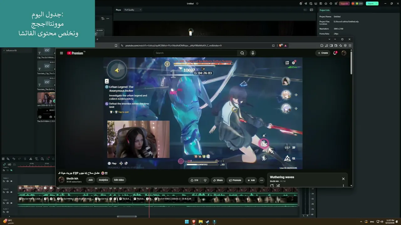Open the browser media control music icon
This screenshot has width=401, height=225.
(x=326, y=46)
